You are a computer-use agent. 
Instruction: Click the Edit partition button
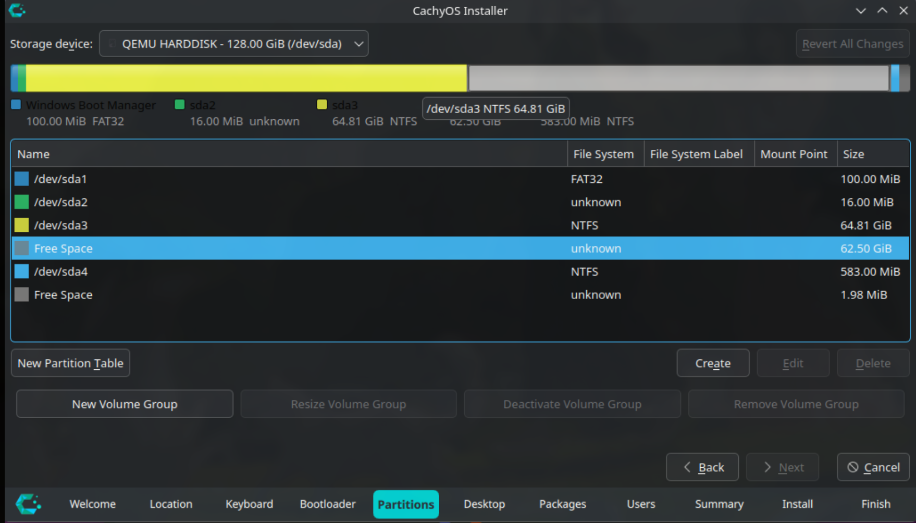click(793, 363)
